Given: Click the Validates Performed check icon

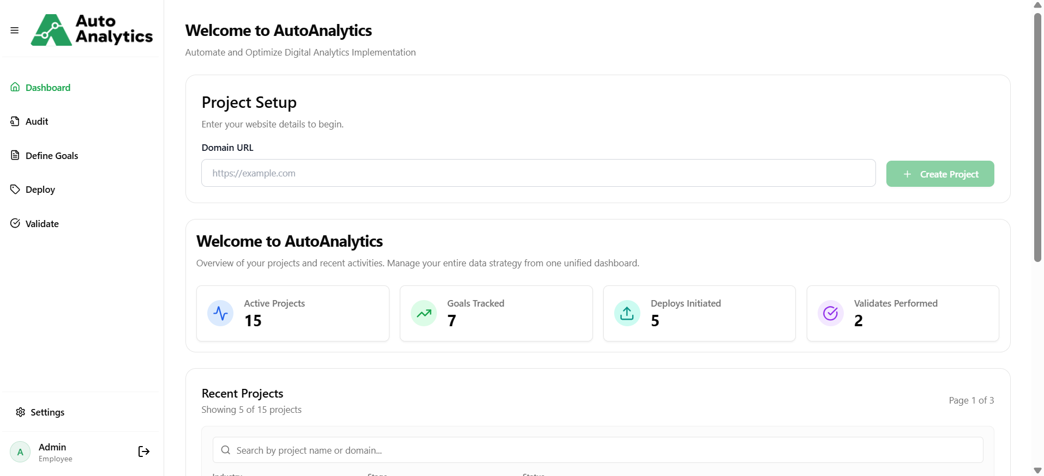Looking at the screenshot, I should [831, 313].
